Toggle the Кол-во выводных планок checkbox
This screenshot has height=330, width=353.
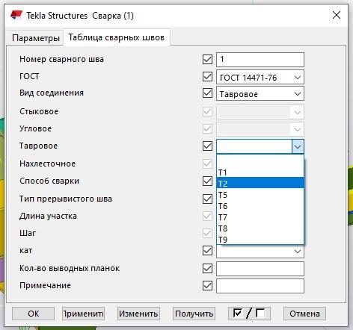[207, 269]
